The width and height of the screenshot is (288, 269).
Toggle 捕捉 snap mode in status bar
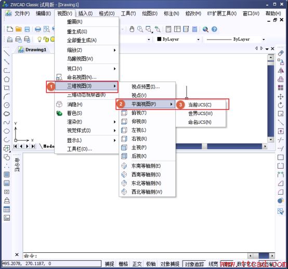pos(110,264)
